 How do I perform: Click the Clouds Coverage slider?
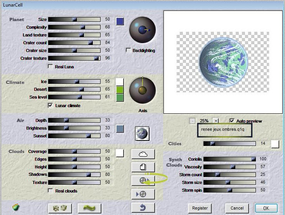point(74,151)
